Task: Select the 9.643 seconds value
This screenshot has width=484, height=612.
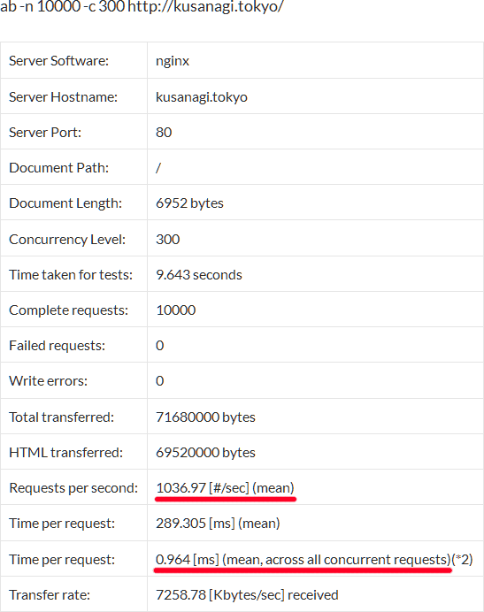Action: (x=199, y=275)
